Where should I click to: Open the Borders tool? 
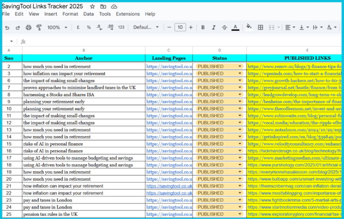point(260,27)
